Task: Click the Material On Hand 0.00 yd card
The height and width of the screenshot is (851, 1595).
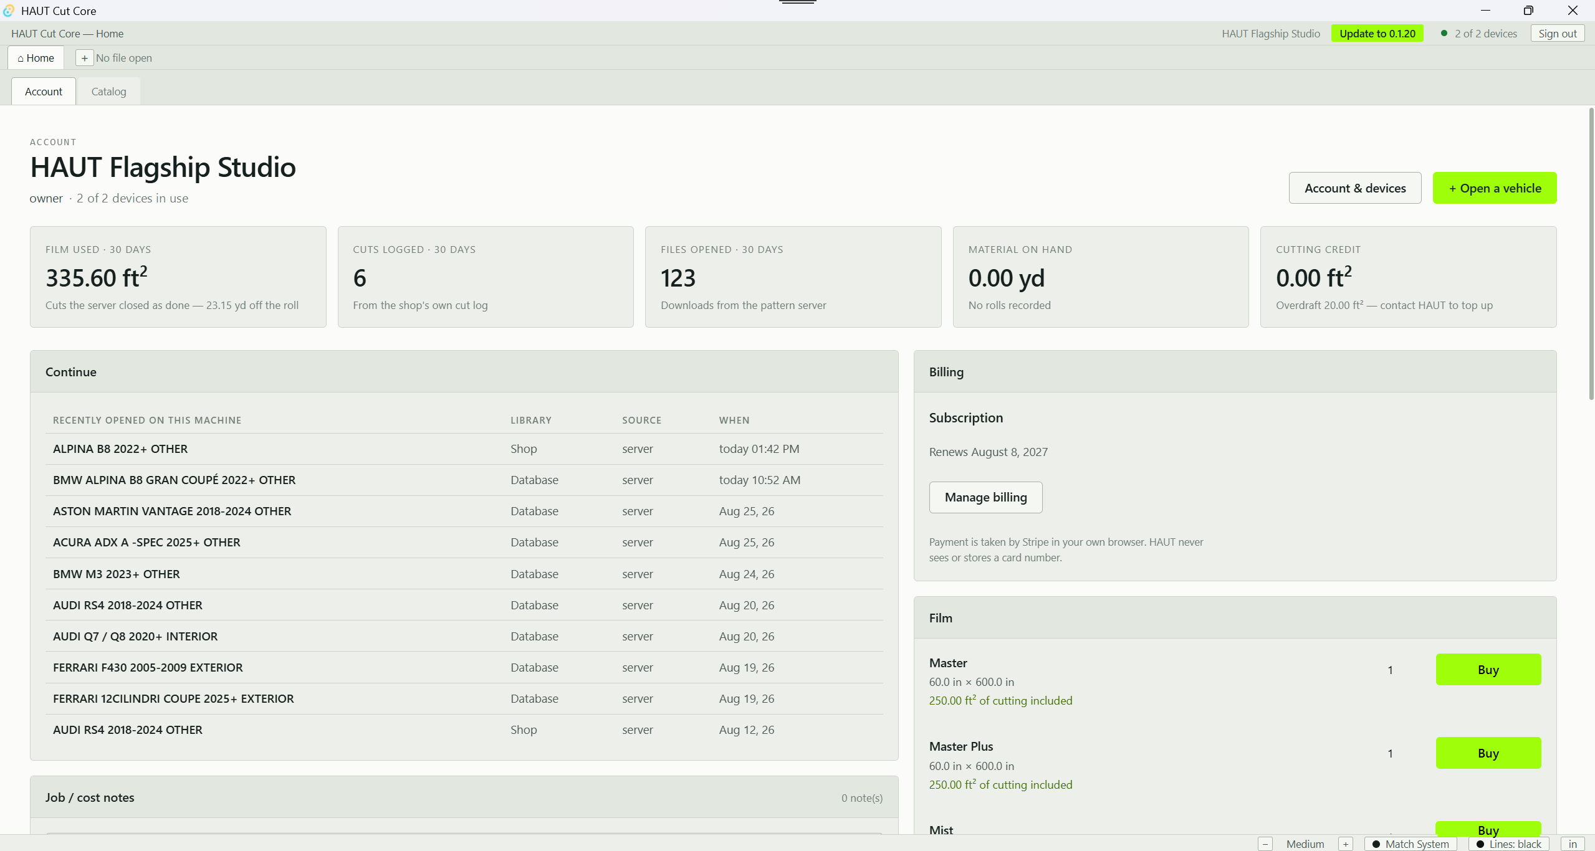Action: 1101,277
